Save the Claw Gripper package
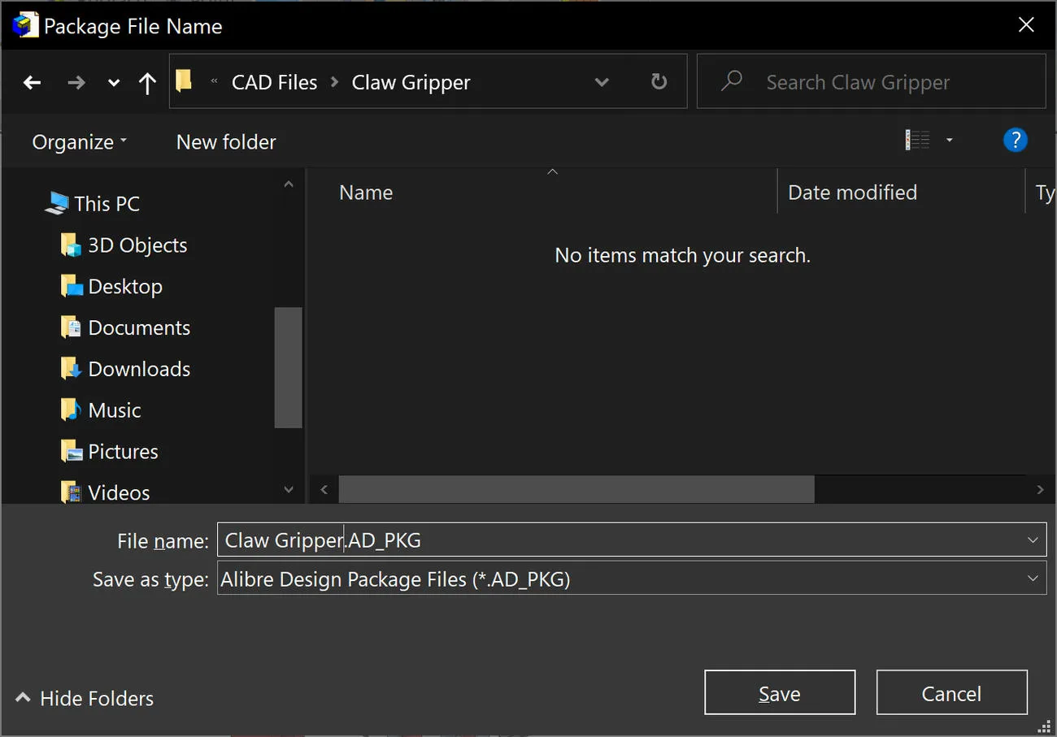The width and height of the screenshot is (1057, 737). pyautogui.click(x=780, y=693)
